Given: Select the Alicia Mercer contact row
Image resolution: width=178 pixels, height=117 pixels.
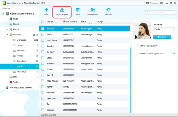Looking at the screenshot, I should pyautogui.click(x=85, y=81).
